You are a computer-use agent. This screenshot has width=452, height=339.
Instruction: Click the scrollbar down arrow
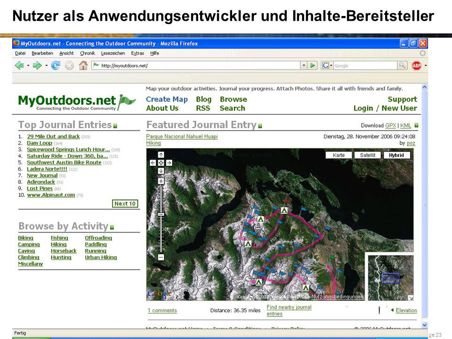(424, 325)
